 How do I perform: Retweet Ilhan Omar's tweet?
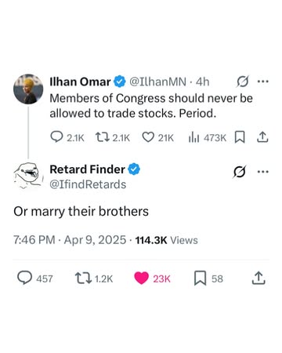coord(102,137)
